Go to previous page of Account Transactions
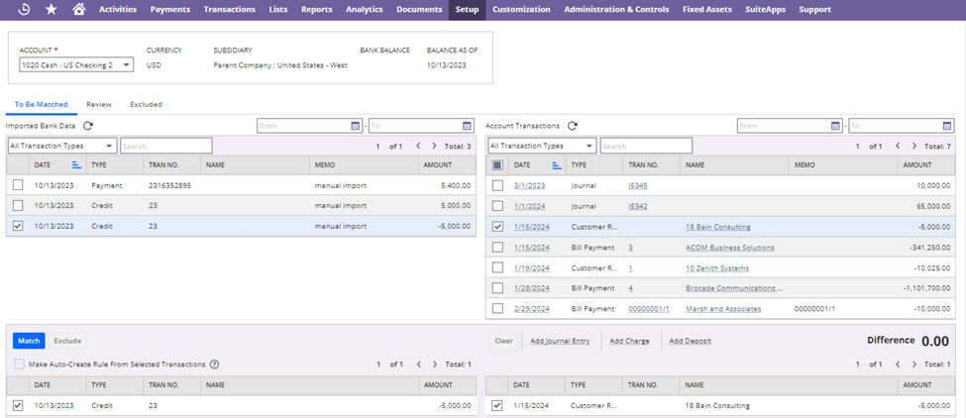This screenshot has height=418, width=966. (898, 146)
